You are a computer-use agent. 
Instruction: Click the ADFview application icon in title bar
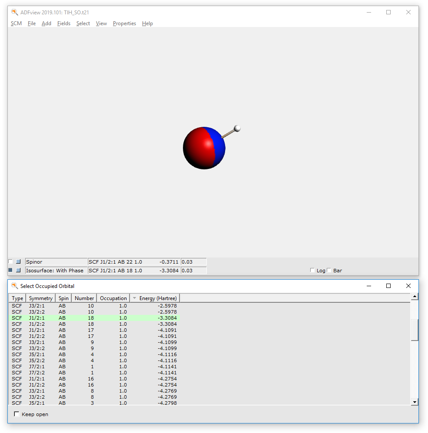(x=14, y=12)
